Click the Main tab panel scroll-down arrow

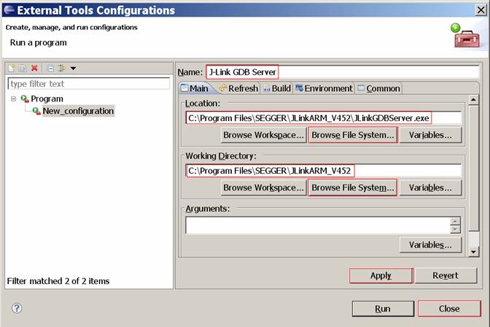[473, 252]
